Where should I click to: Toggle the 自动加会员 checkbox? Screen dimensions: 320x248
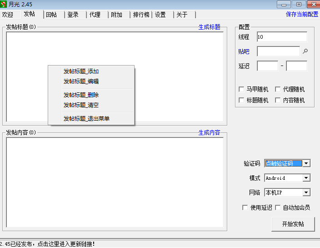[x=278, y=208]
